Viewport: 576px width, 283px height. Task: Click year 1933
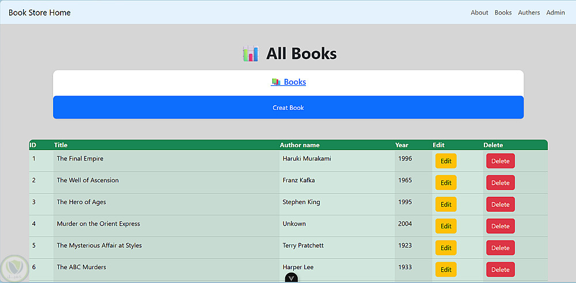(405, 267)
